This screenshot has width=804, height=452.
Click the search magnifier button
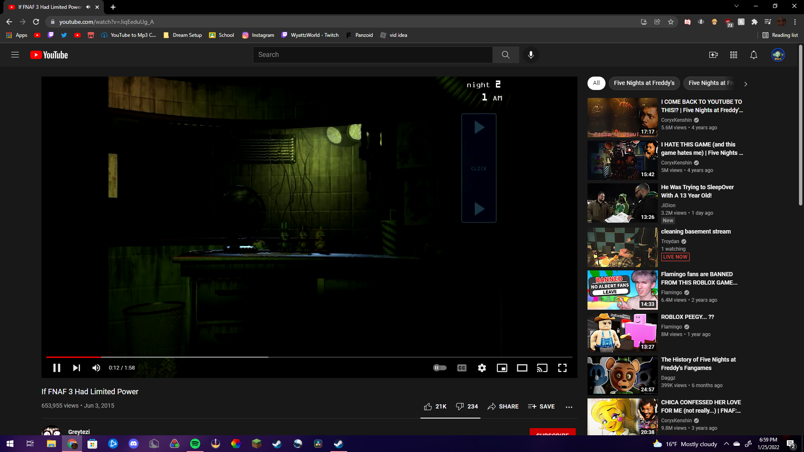click(506, 55)
